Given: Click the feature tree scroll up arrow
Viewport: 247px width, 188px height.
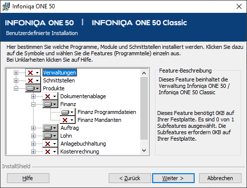Looking at the screenshot, I should 144,73.
